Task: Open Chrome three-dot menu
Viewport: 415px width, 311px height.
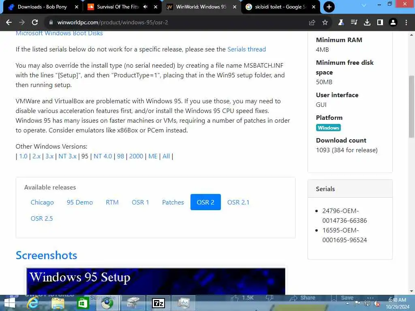Action: [406, 23]
